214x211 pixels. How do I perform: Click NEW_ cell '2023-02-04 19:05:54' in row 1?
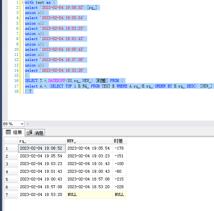point(89,148)
